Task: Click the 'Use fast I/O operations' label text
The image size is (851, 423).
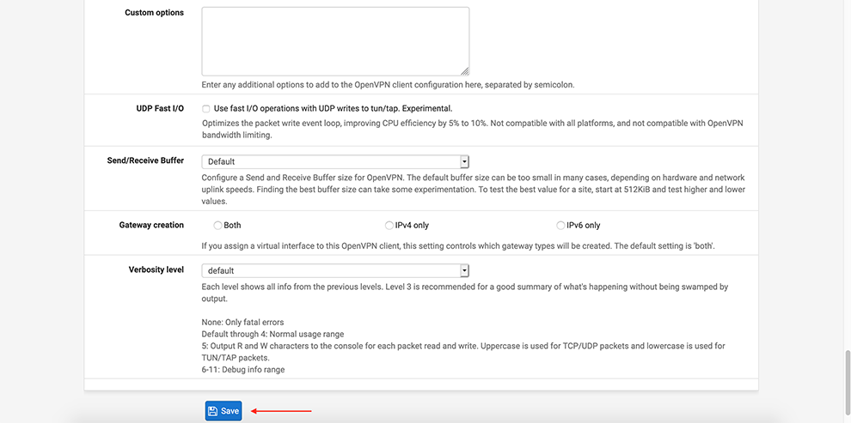Action: click(333, 109)
